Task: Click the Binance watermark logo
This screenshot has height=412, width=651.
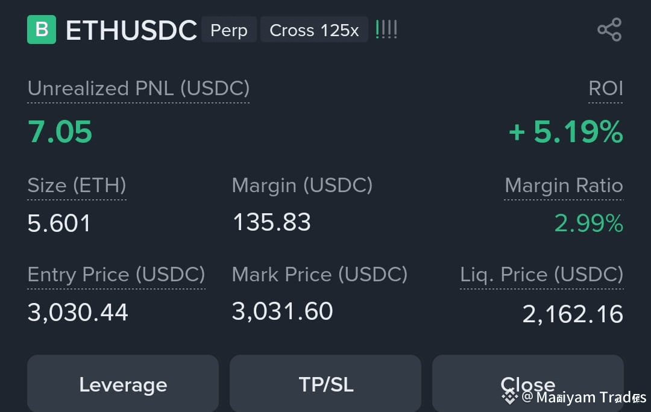Action: (x=509, y=397)
